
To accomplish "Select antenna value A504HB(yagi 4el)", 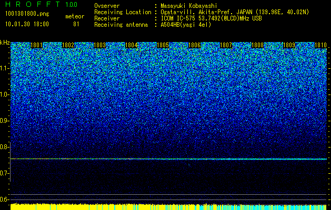I will tap(186, 25).
